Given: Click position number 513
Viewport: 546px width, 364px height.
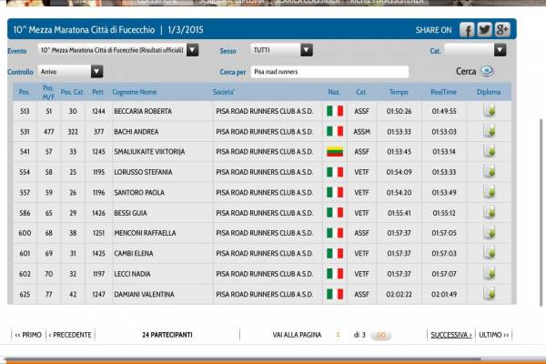Looking at the screenshot, I should coord(25,111).
